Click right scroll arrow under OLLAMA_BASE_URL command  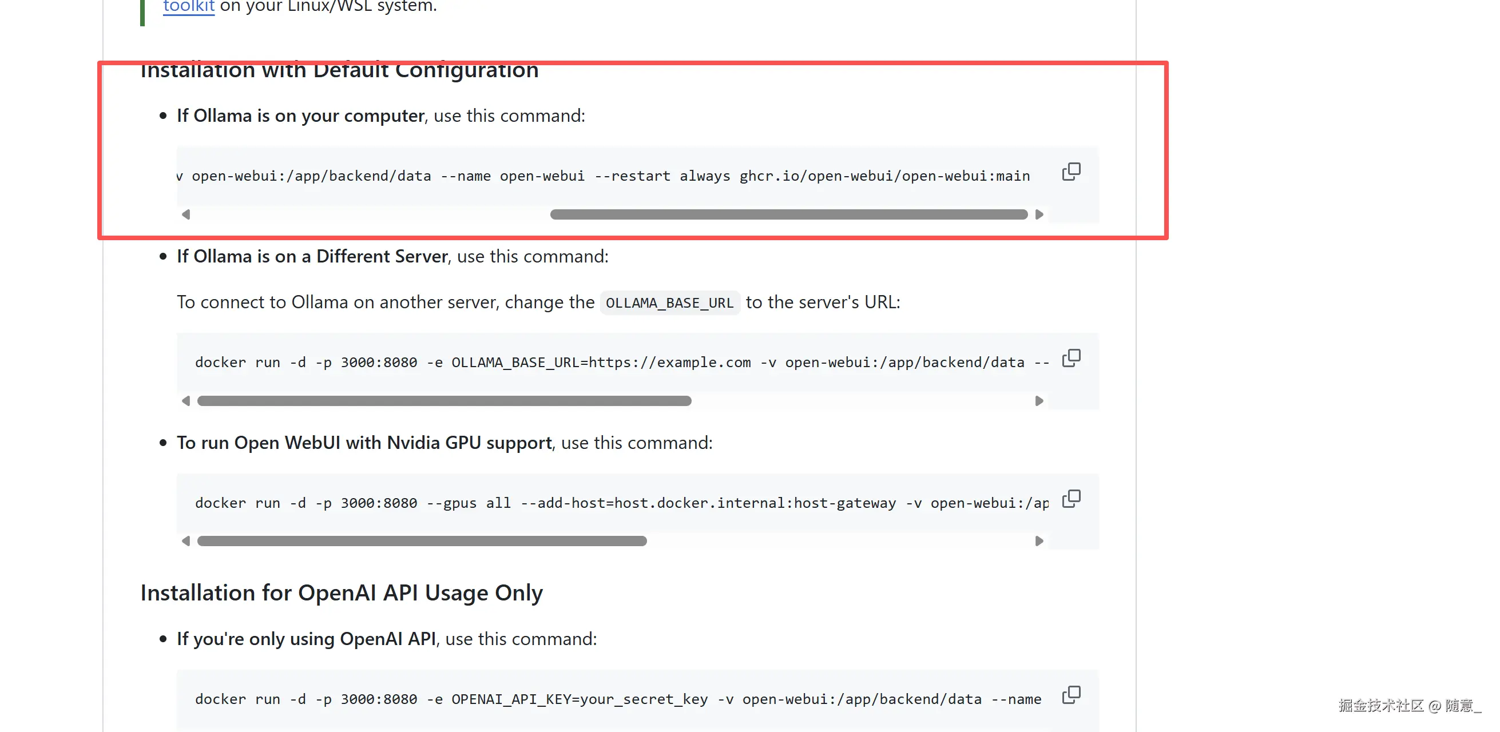(x=1039, y=401)
